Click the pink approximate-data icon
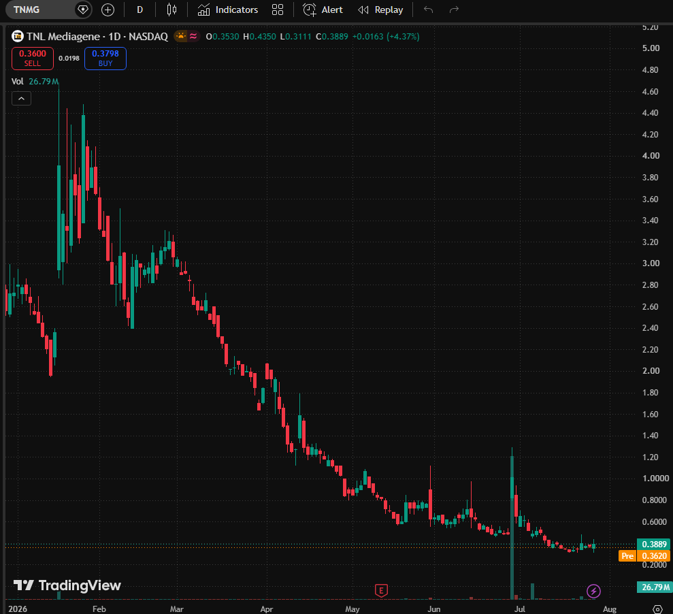This screenshot has width=673, height=614. (193, 37)
